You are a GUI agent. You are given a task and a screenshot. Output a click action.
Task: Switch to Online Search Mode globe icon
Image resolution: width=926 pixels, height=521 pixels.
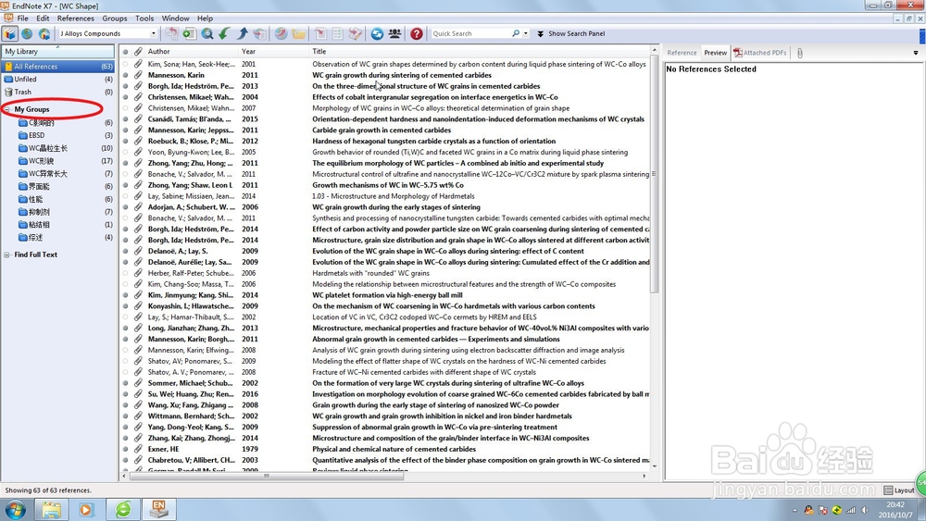pos(27,33)
